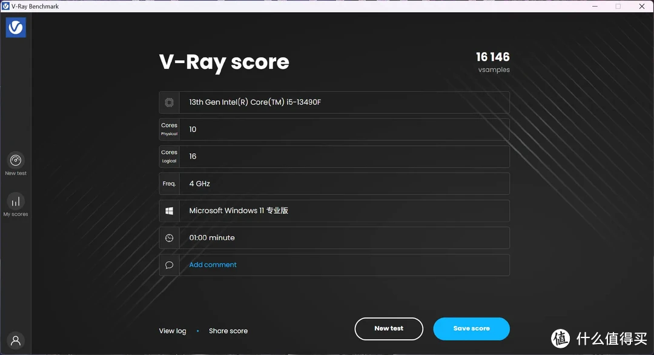
Task: Minimize the V-Ray Benchmark window
Action: [x=595, y=6]
